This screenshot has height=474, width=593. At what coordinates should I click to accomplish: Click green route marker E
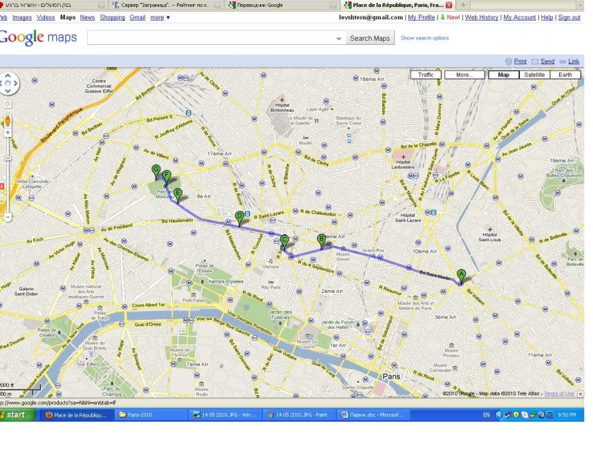click(x=178, y=196)
